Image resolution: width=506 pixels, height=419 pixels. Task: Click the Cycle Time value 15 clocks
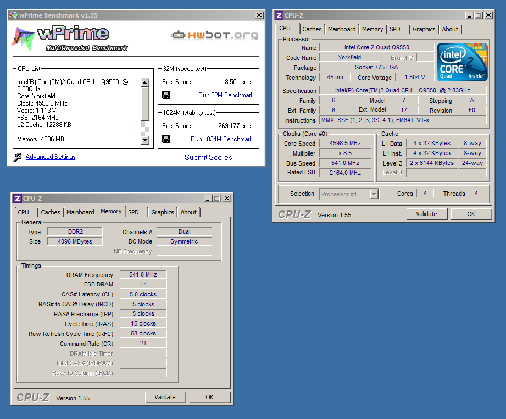[x=143, y=324]
